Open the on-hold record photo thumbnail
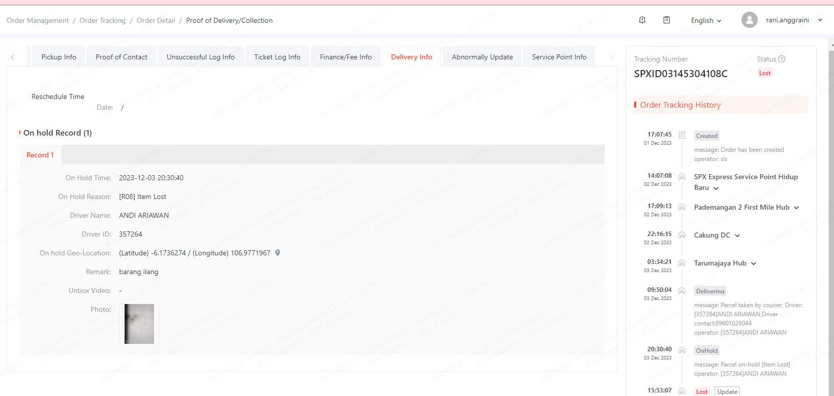 click(139, 324)
